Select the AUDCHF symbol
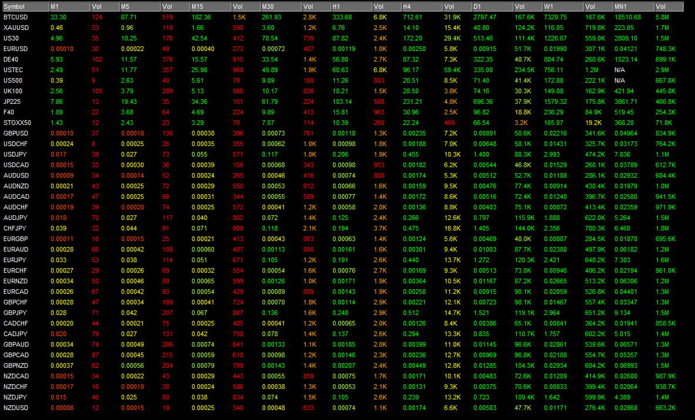This screenshot has height=420, width=695. (x=15, y=207)
